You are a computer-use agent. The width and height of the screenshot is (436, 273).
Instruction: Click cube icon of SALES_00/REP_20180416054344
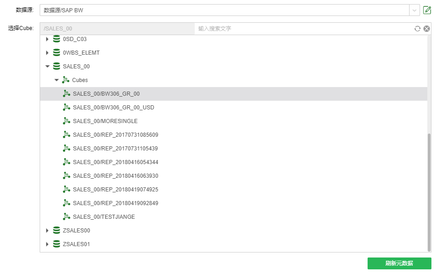[x=67, y=161]
